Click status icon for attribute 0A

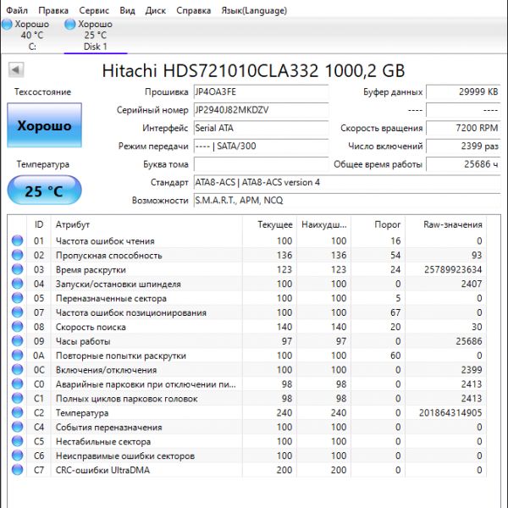coord(17,355)
